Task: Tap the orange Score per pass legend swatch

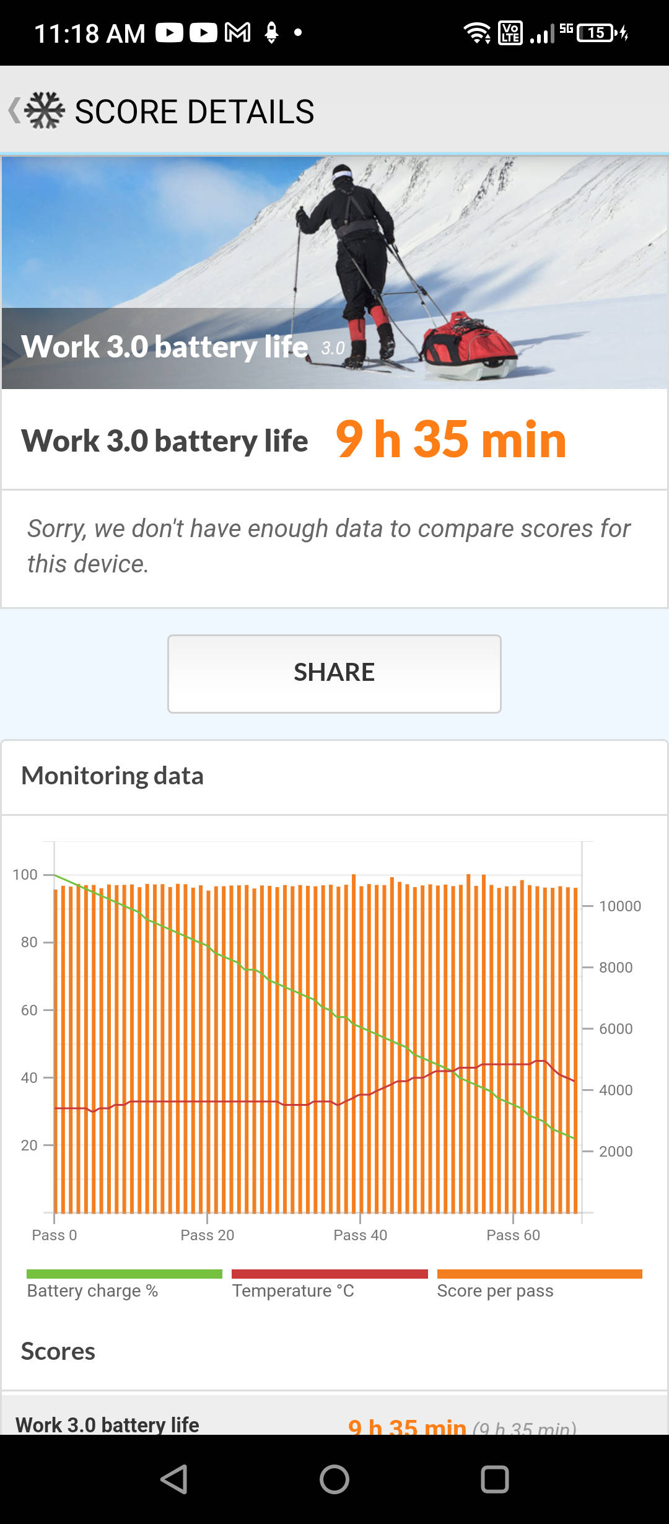Action: [540, 1274]
